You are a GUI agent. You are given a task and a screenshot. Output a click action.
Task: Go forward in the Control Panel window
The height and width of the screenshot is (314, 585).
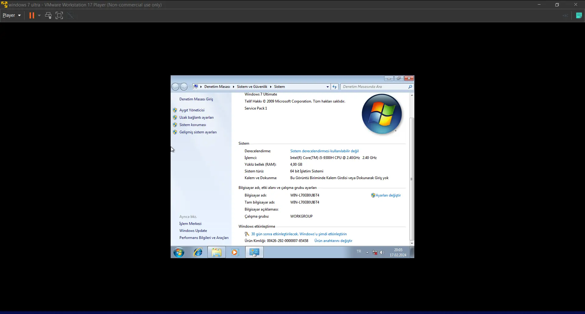point(184,87)
